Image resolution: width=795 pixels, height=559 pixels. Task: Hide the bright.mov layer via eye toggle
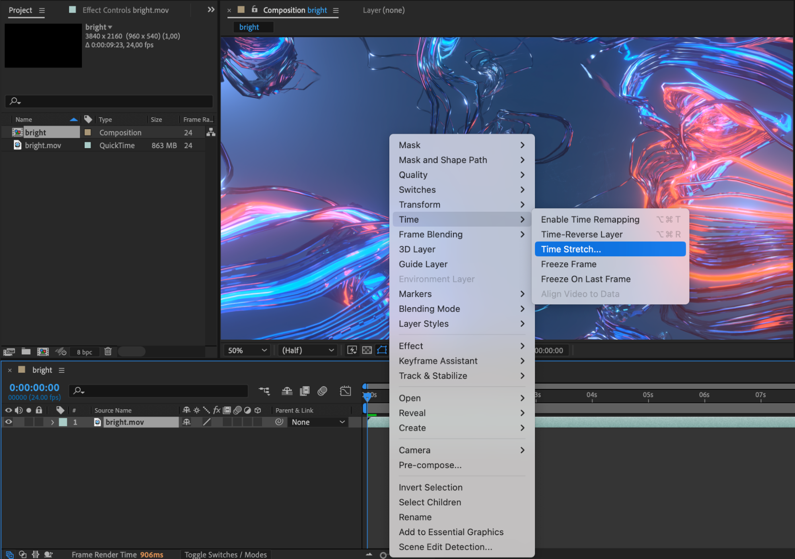coord(8,422)
